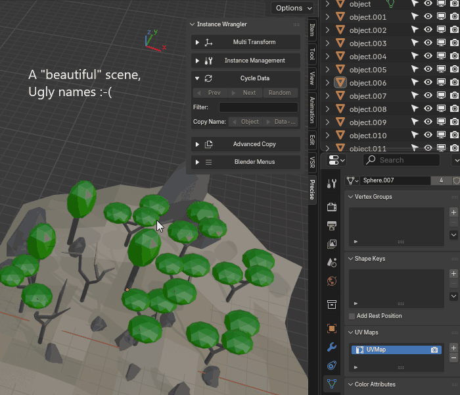Open the Output properties printer icon

click(x=332, y=225)
